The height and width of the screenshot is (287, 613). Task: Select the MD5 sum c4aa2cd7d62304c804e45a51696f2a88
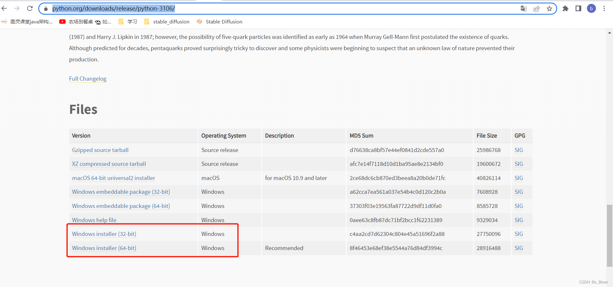tap(397, 234)
